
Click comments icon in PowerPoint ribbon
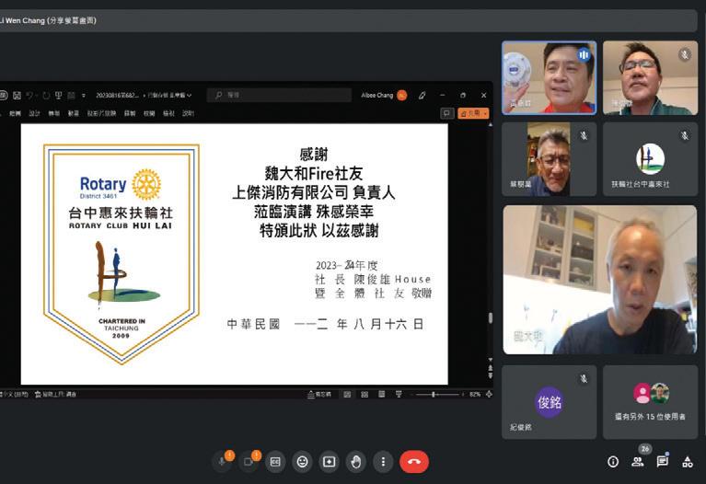(446, 113)
